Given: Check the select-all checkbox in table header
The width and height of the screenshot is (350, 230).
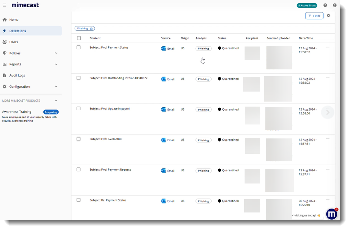Looking at the screenshot, I should (x=79, y=38).
